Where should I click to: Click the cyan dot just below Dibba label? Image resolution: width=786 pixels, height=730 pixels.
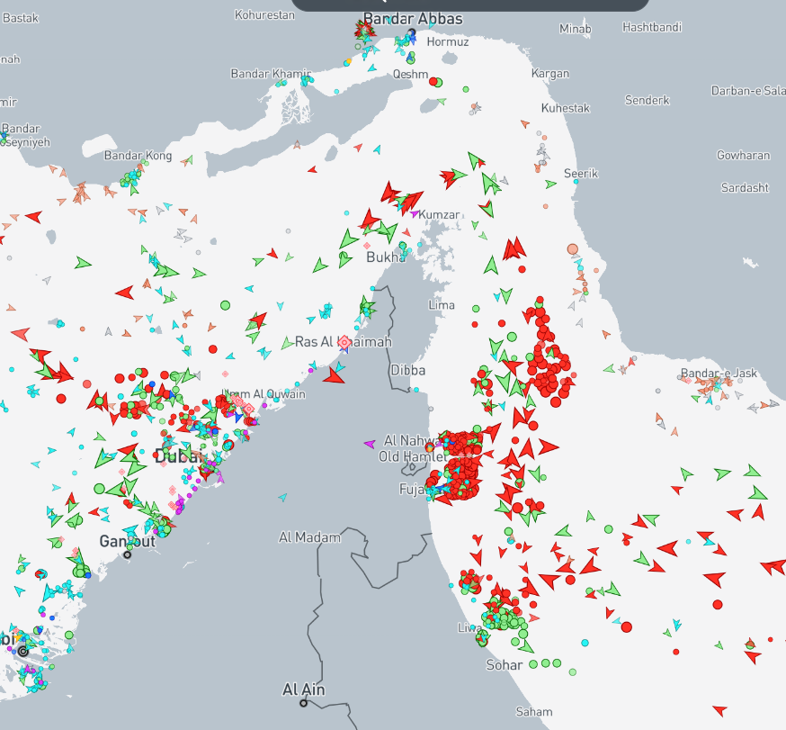[416, 390]
